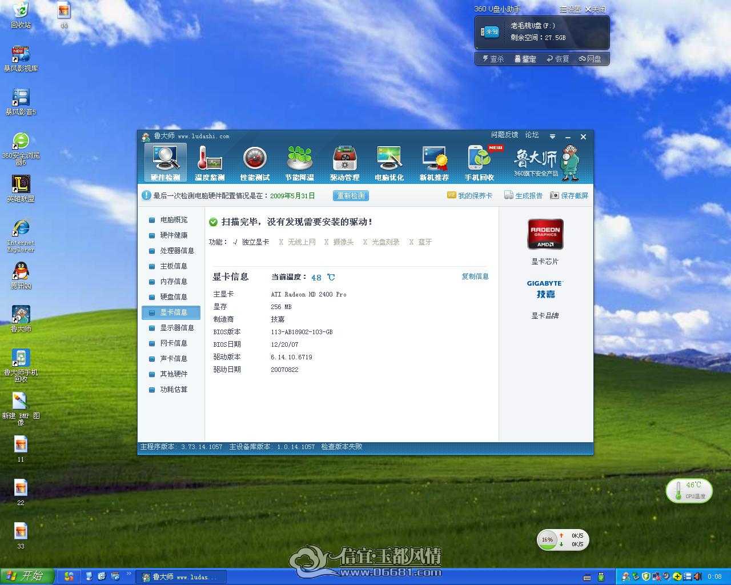The height and width of the screenshot is (585, 731).
Task: Click 设置 in the 360 U盘小助手
Action: (x=571, y=9)
